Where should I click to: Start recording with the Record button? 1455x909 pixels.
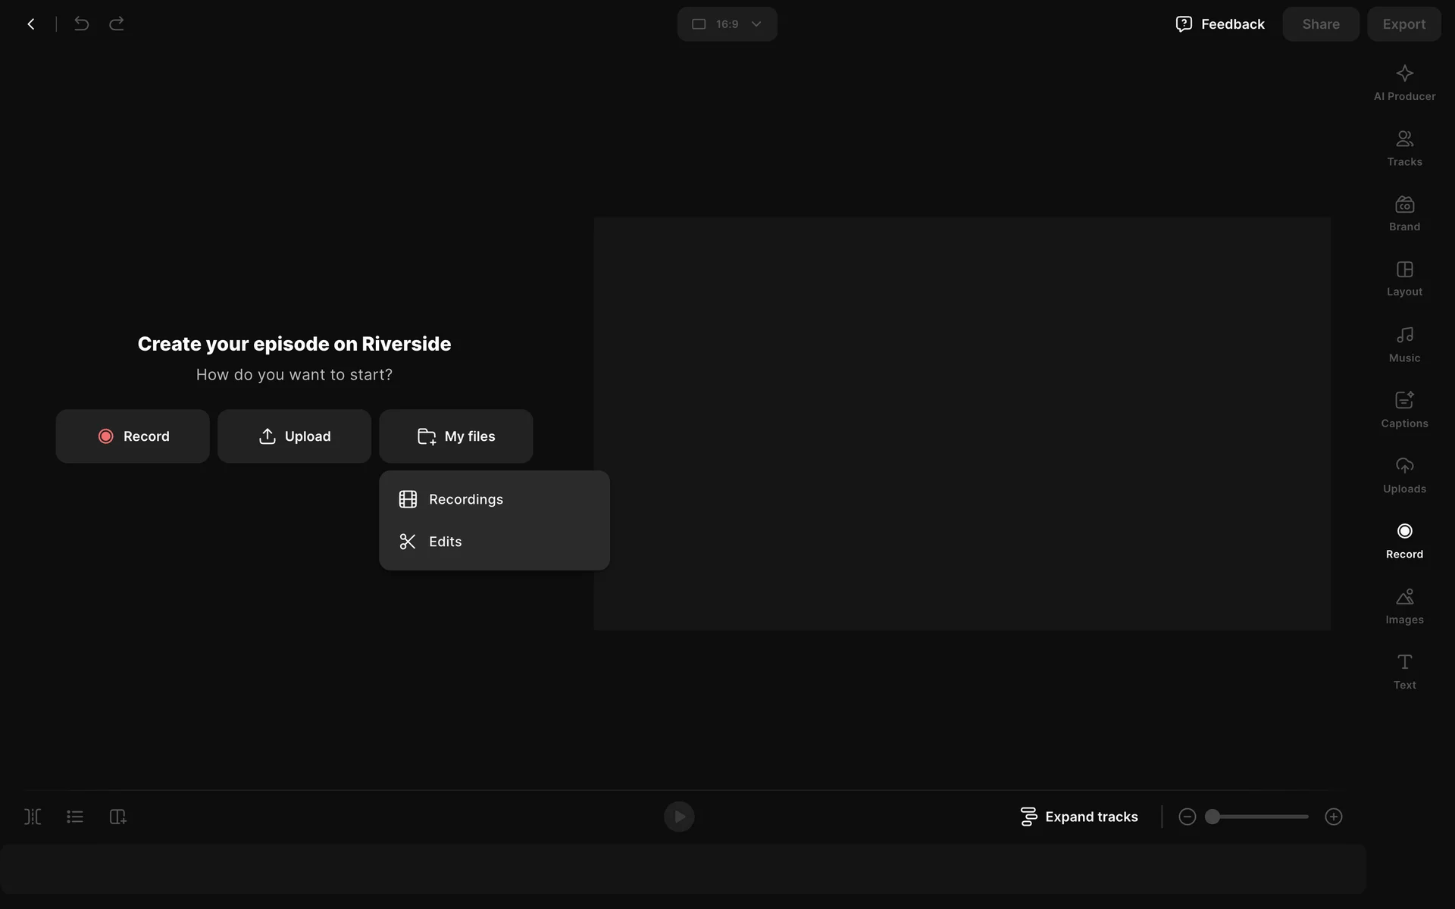tap(133, 436)
